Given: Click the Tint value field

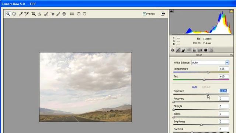Looking at the screenshot, I should click(x=224, y=76).
